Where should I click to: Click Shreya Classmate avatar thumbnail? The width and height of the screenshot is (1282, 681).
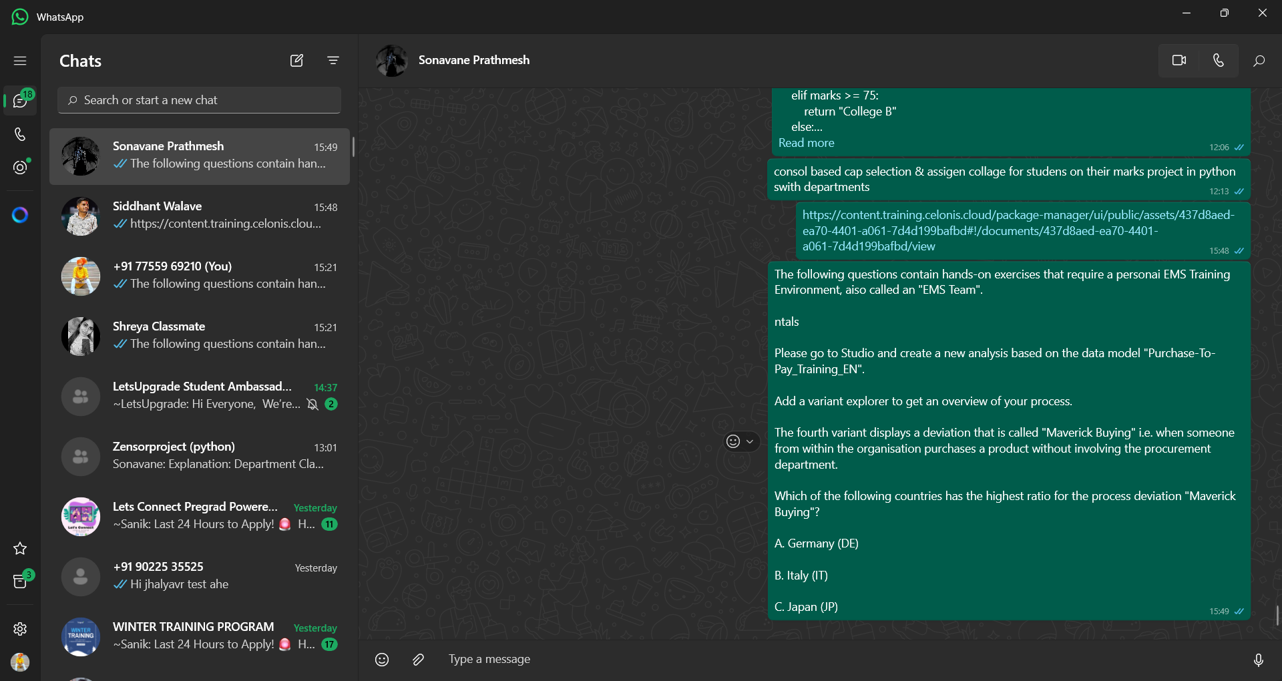[81, 336]
